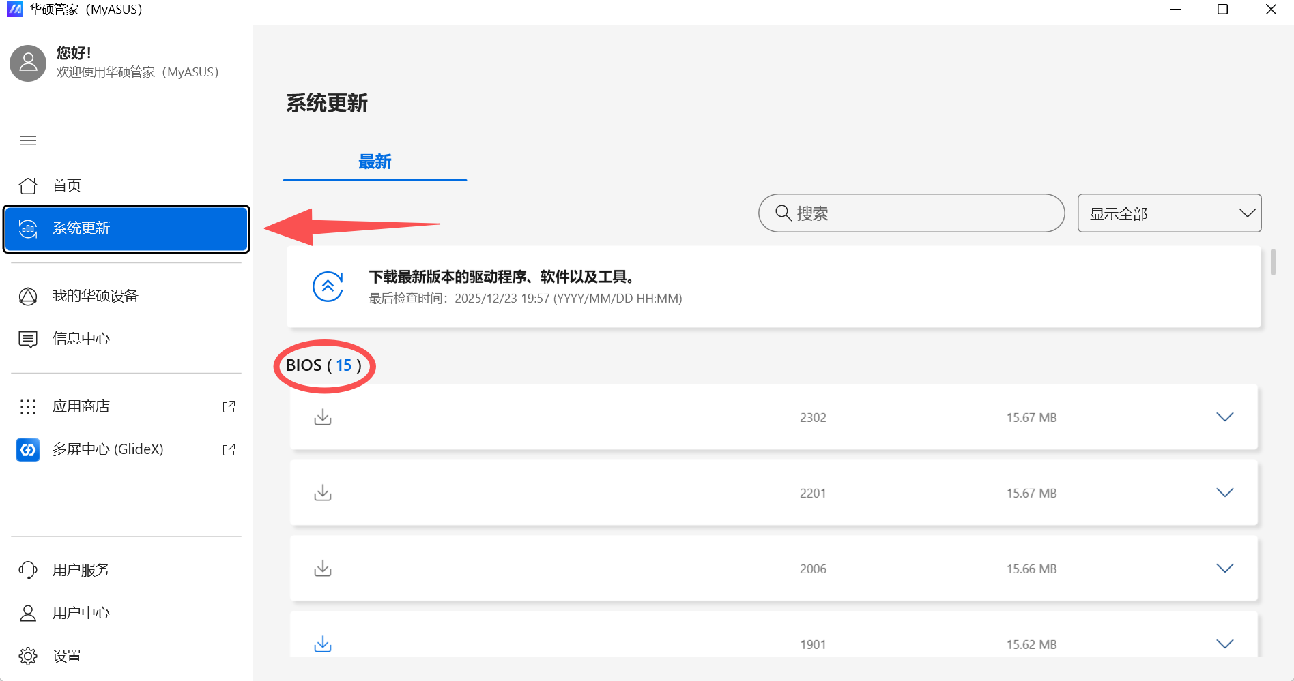Click version number 2302
1294x681 pixels.
pos(813,418)
